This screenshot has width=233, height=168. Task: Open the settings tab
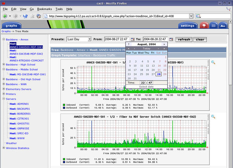pyautogui.click(x=188, y=26)
